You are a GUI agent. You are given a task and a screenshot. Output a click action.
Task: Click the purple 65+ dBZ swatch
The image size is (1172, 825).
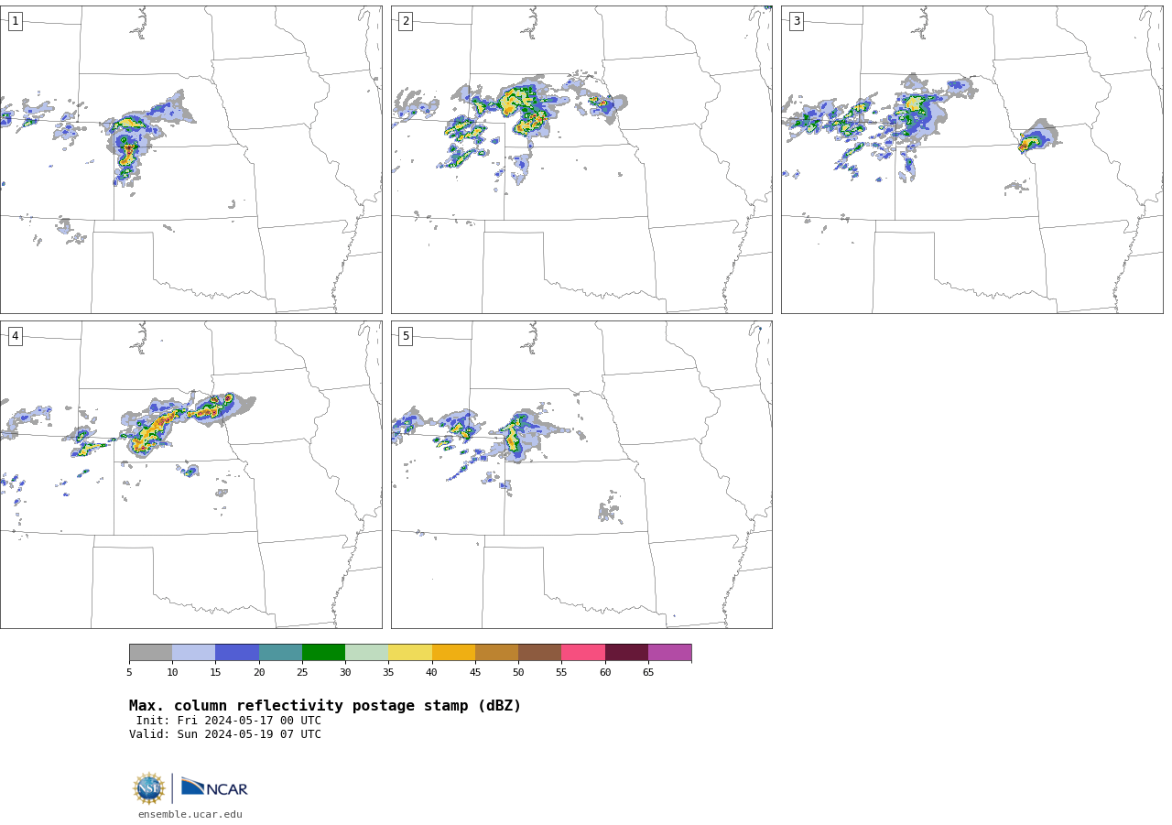pos(670,653)
